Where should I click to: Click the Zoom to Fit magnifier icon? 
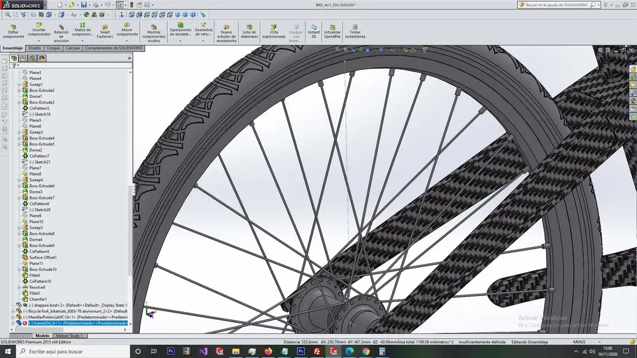pyautogui.click(x=8, y=14)
